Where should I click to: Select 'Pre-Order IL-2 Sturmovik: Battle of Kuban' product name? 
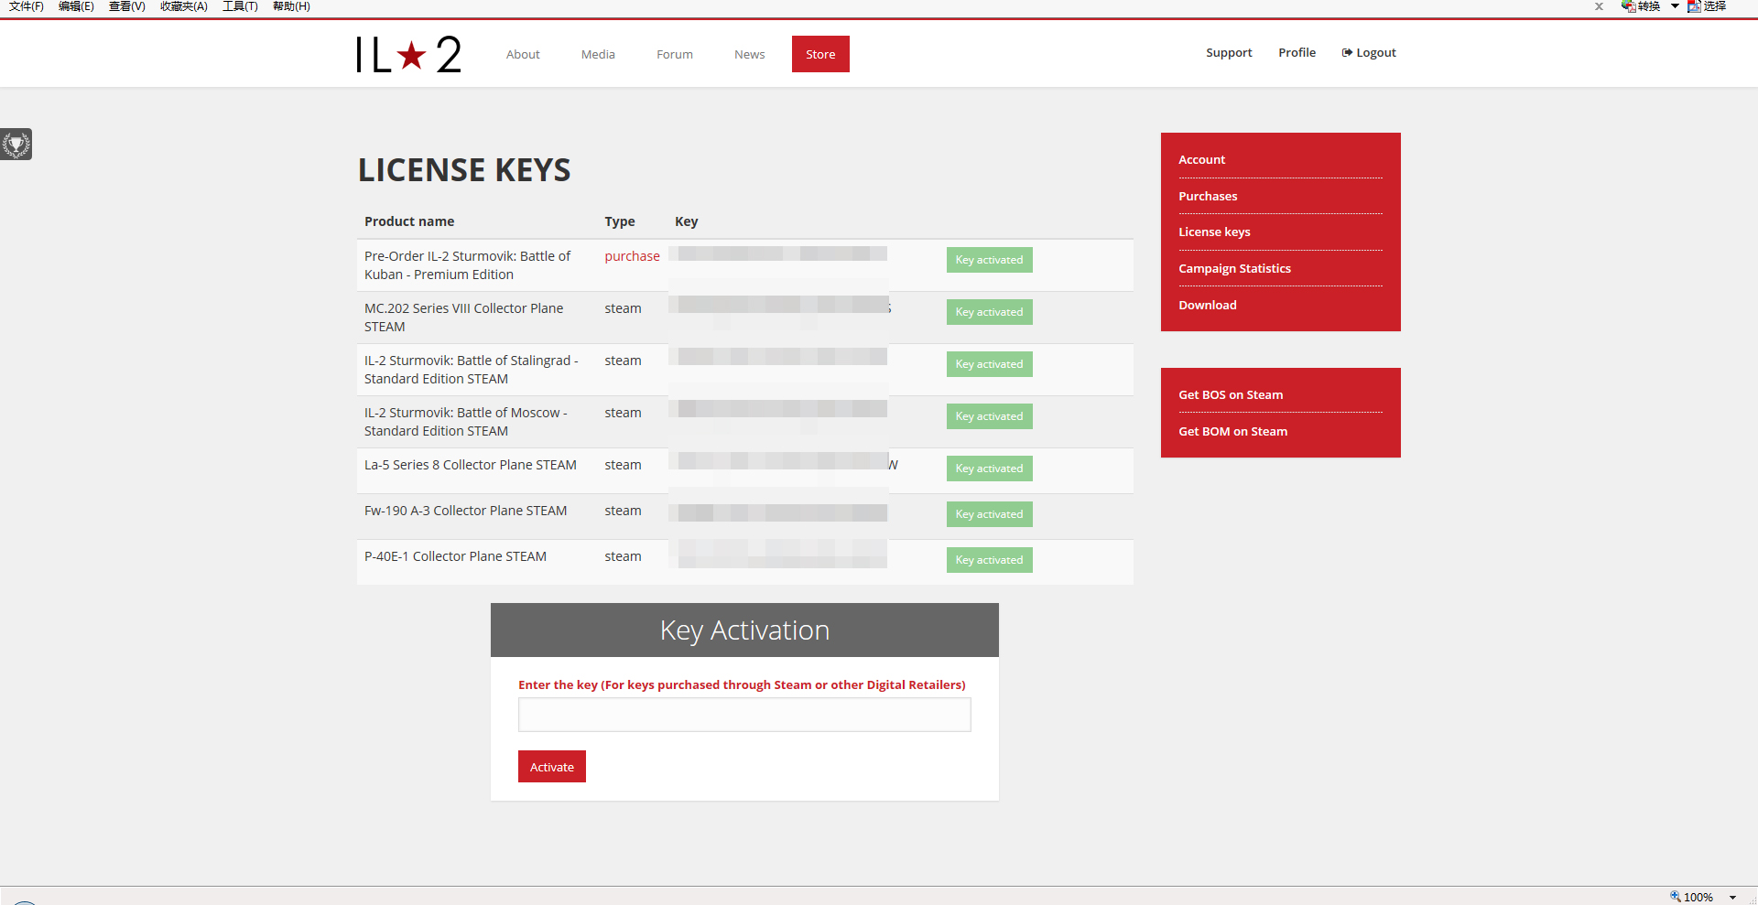pyautogui.click(x=467, y=265)
